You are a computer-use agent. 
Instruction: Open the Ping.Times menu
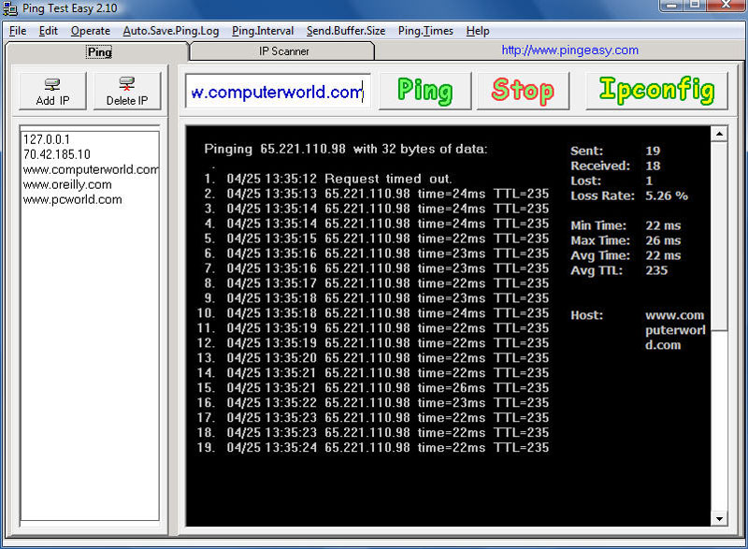[x=425, y=30]
